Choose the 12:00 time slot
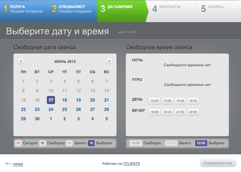Viewport: 241px width, 172px height. (155, 101)
